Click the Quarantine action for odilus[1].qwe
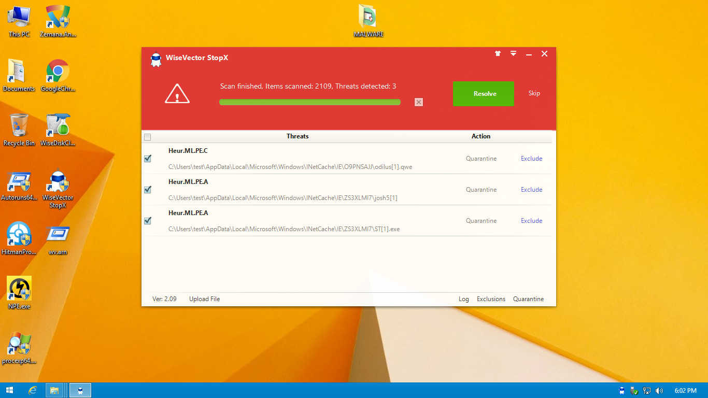The height and width of the screenshot is (398, 708). click(x=481, y=159)
